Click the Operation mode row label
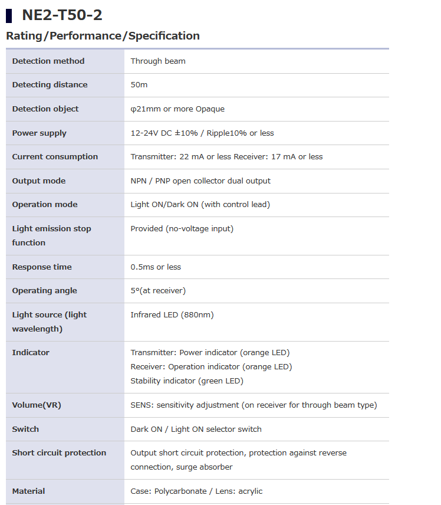The width and height of the screenshot is (441, 505). (x=45, y=205)
